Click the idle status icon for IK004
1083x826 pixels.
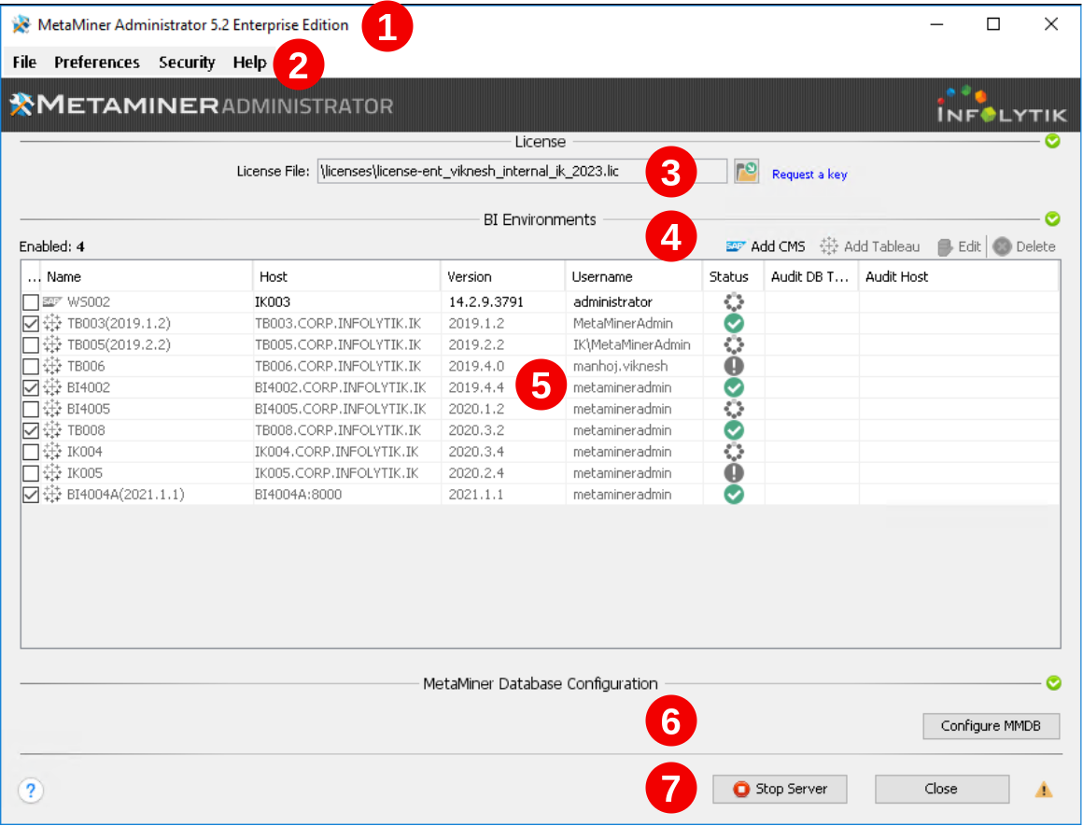tap(734, 452)
